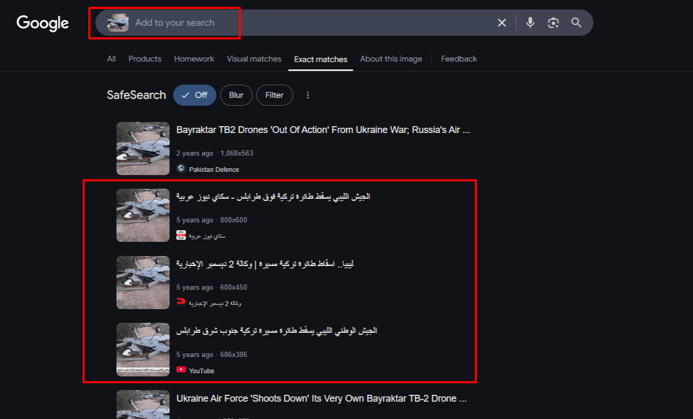The width and height of the screenshot is (693, 419).
Task: Click the '2 years ago · 1,068x563' text
Action: (215, 154)
